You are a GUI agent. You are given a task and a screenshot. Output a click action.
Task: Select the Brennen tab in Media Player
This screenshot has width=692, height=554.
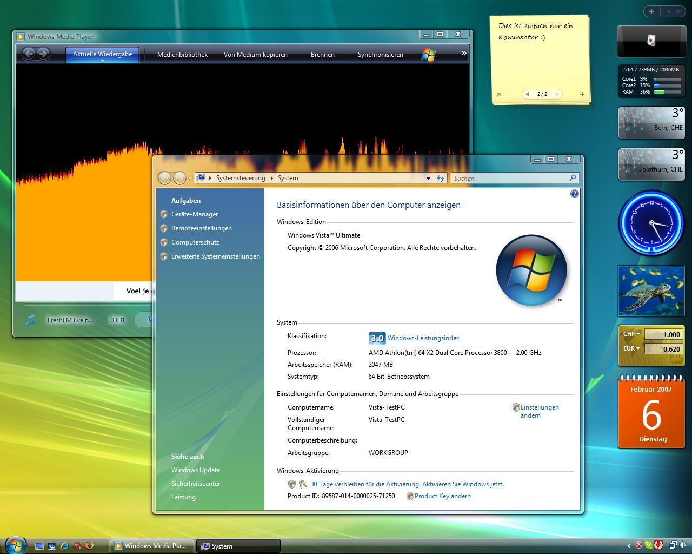point(322,55)
